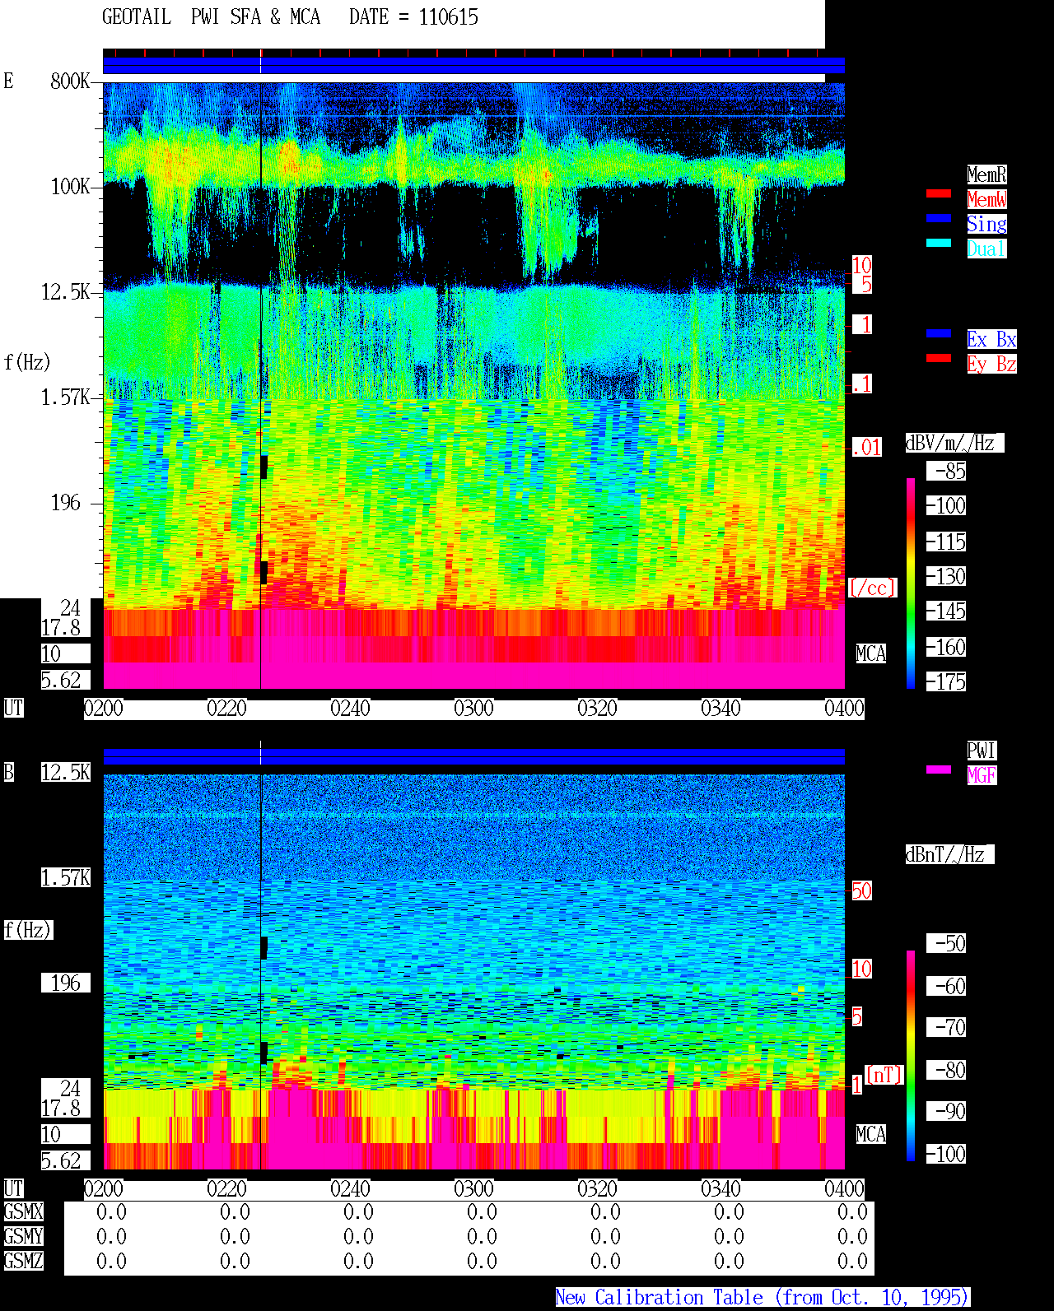The height and width of the screenshot is (1311, 1054).
Task: Select the MemR legend label
Action: click(986, 174)
